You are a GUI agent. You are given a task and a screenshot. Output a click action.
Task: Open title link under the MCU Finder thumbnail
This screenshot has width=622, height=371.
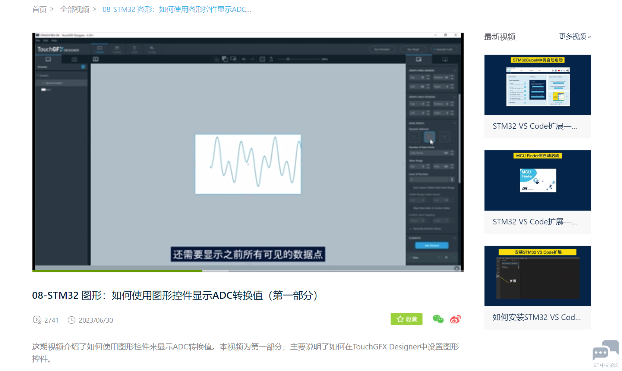point(535,222)
